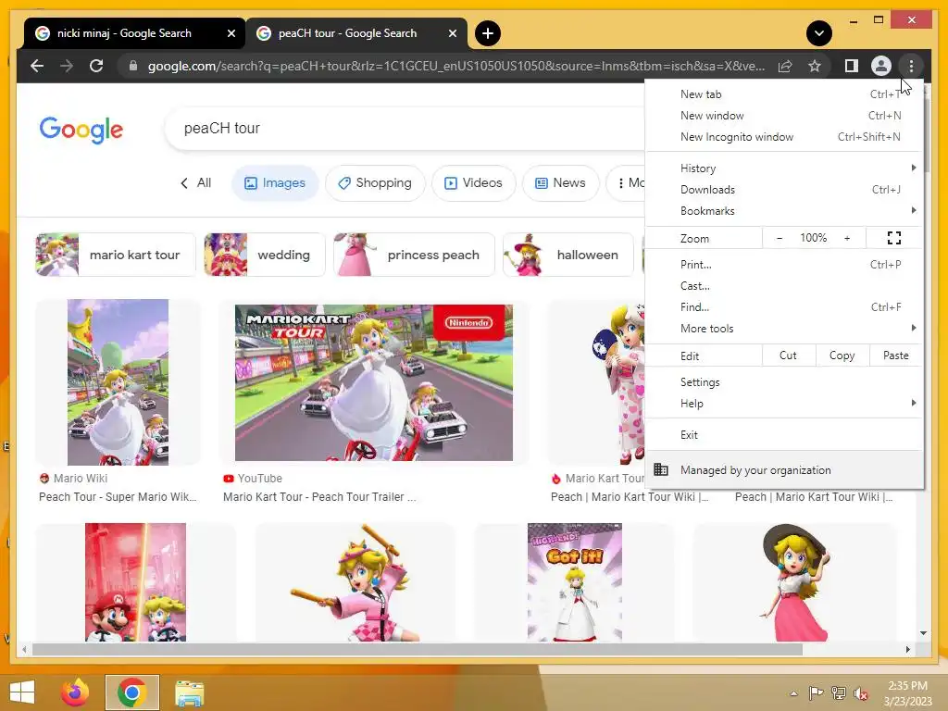Choose Print... from the menu
The width and height of the screenshot is (948, 711).
pyautogui.click(x=784, y=264)
